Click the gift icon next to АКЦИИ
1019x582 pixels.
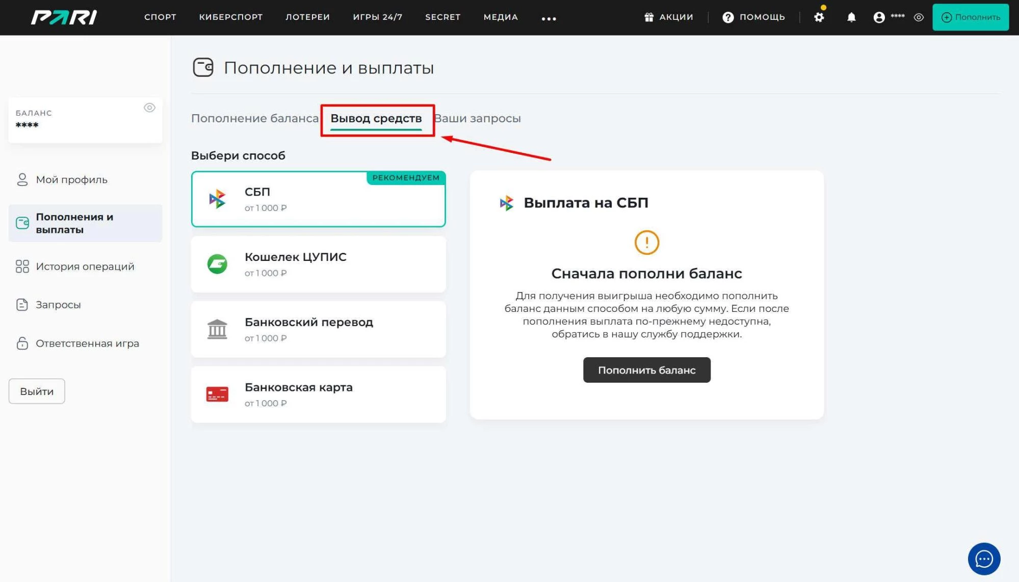648,17
